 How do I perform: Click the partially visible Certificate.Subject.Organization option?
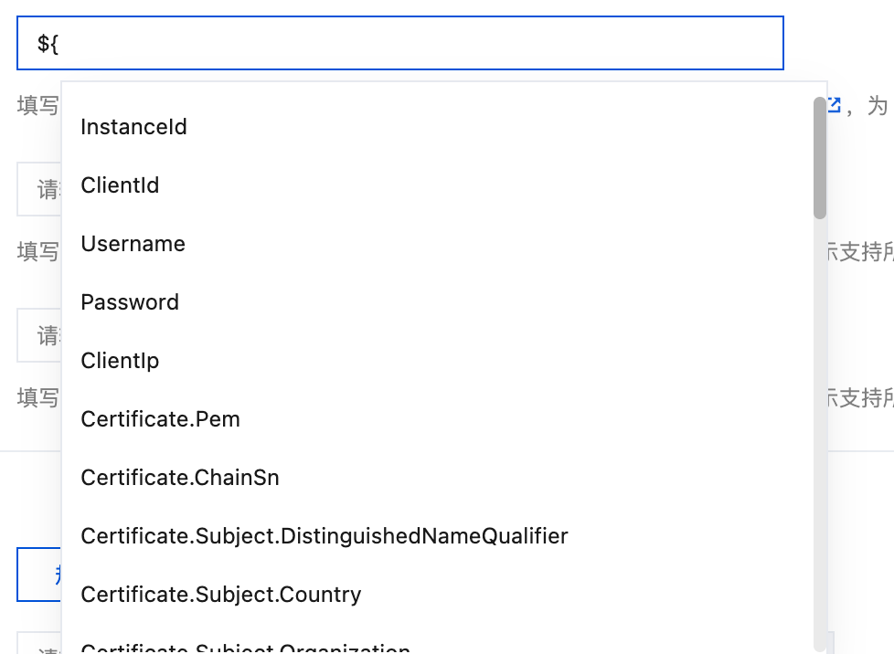click(246, 648)
